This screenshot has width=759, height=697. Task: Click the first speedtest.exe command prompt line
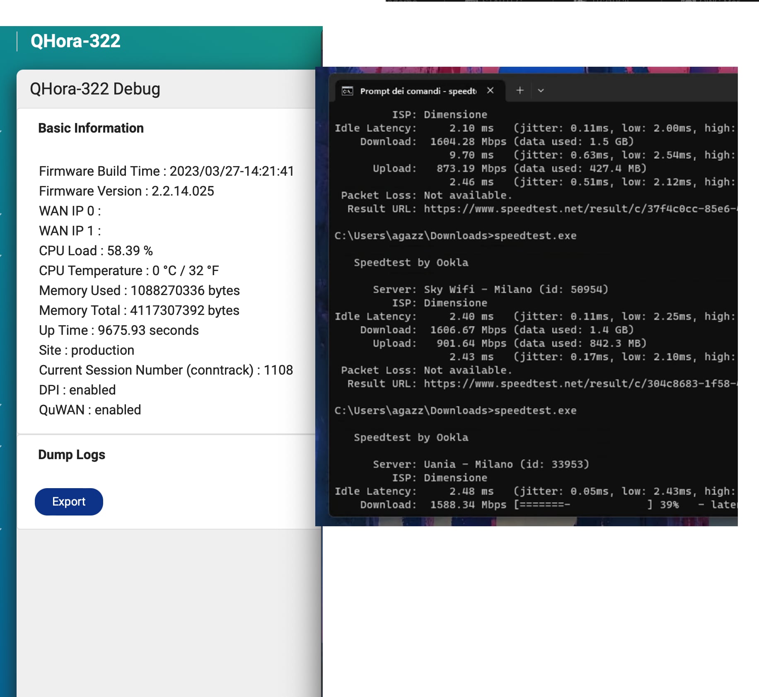tap(456, 236)
